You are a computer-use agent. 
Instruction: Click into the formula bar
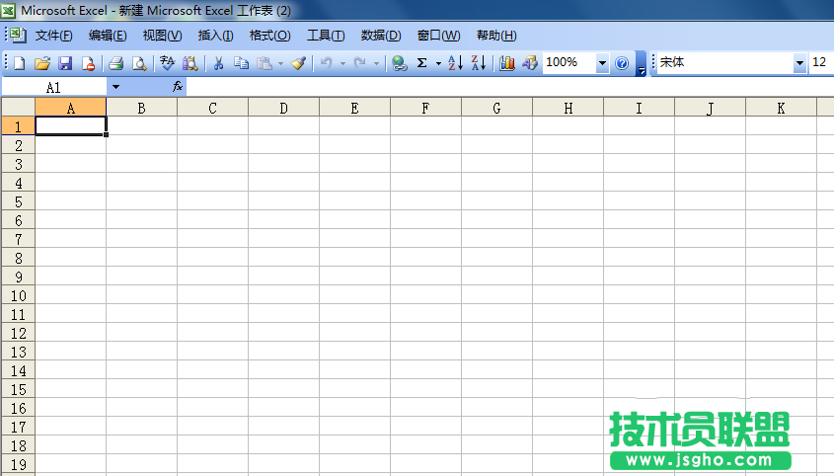[x=509, y=87]
